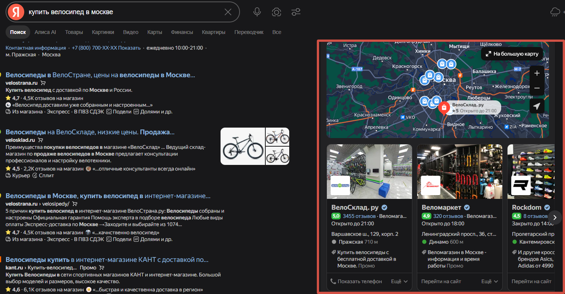Image resolution: width=565 pixels, height=294 pixels.
Task: Open the Контактная информация link
Action: 36,48
